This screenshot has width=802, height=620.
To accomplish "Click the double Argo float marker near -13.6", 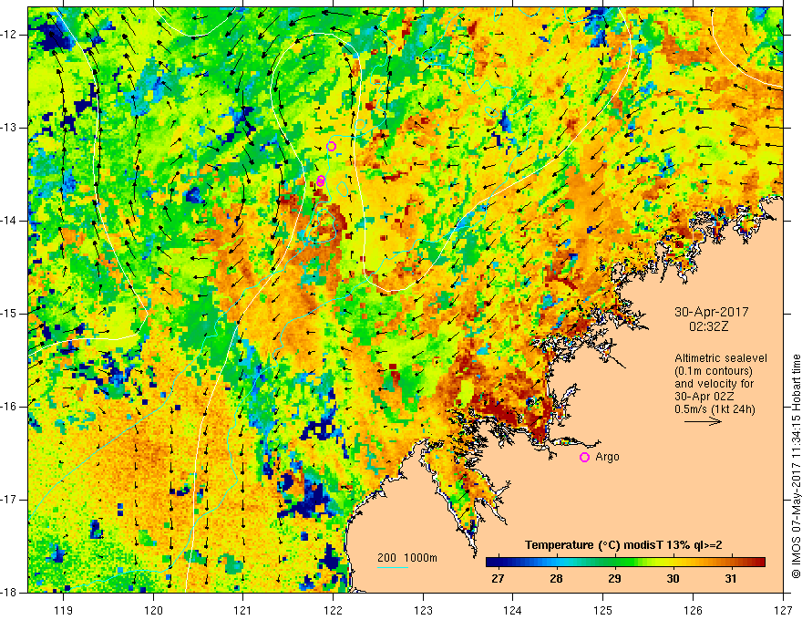I will (x=321, y=181).
